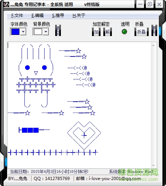Open the E.编辑 menu
The image size is (166, 186).
[x=38, y=16]
